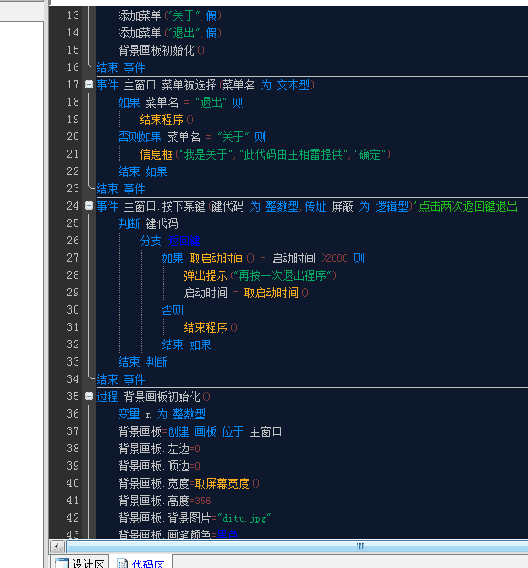Click the 弹出提示 call on line 28

coord(205,275)
